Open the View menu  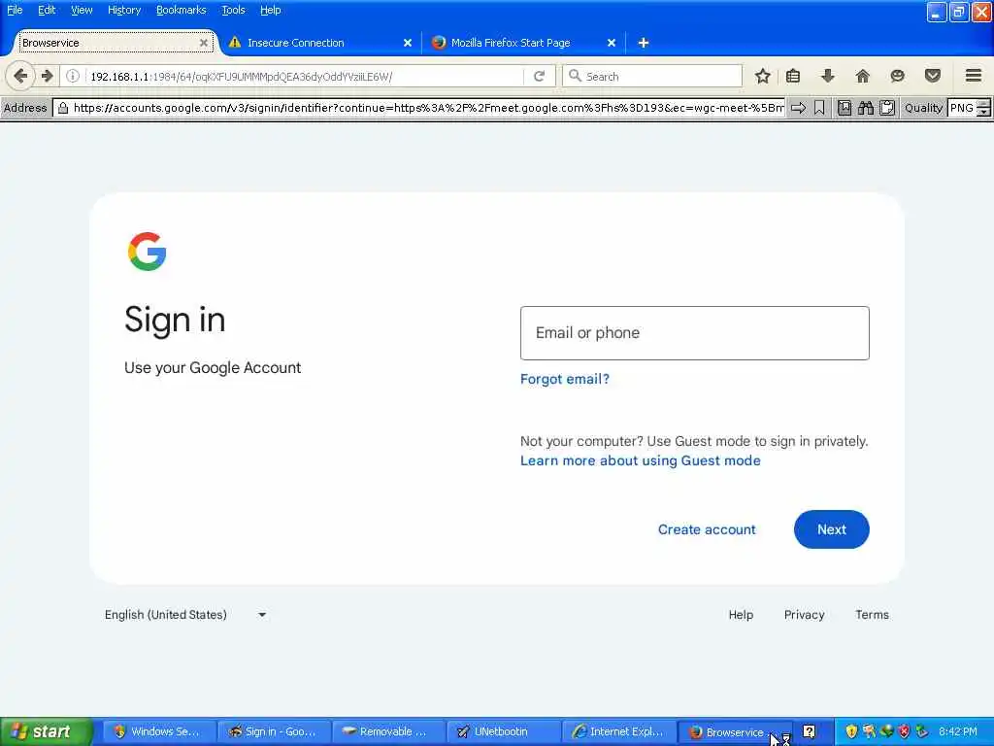click(x=82, y=10)
